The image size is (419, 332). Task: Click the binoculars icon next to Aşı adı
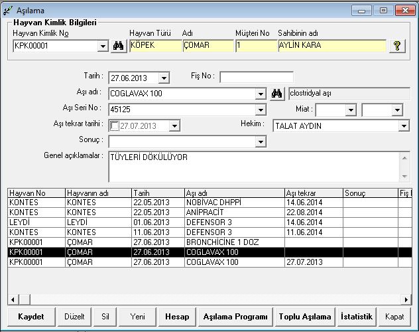pos(277,94)
